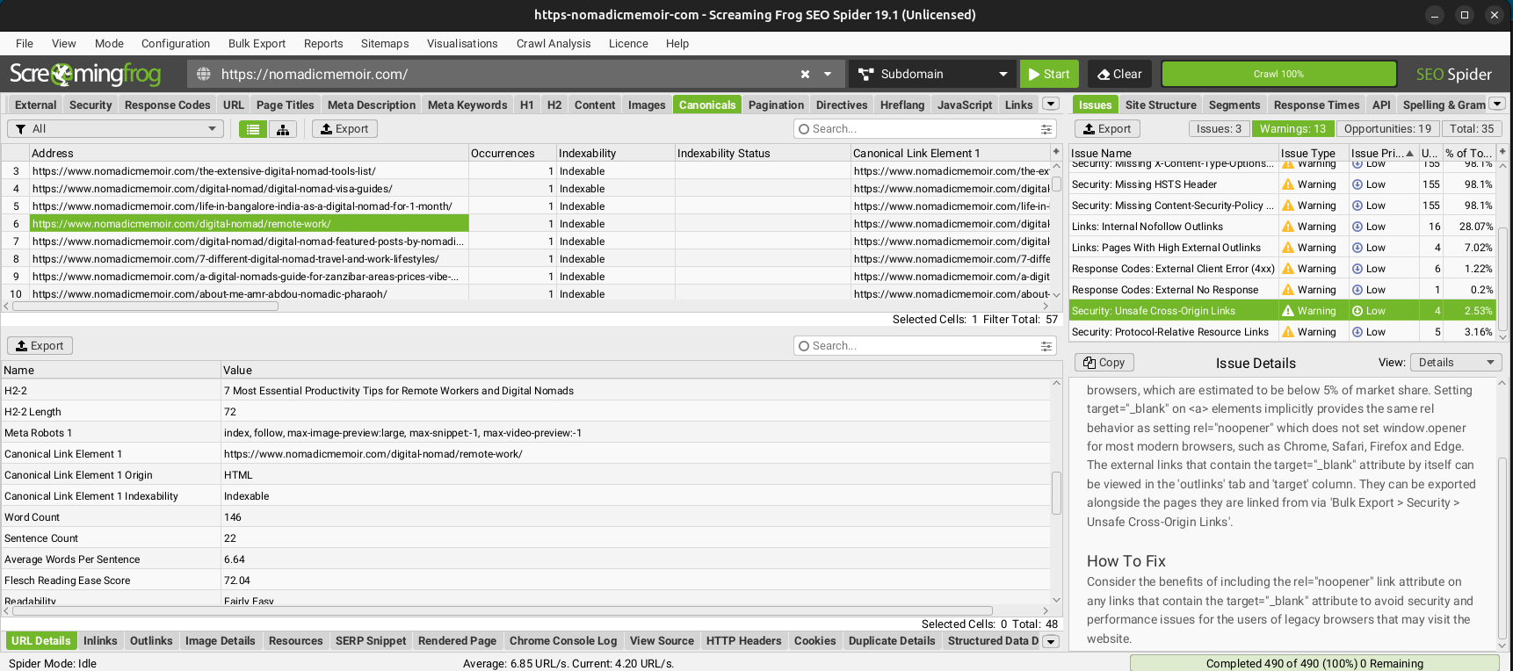Show Total: 35 issues
The image size is (1513, 671).
[1472, 129]
